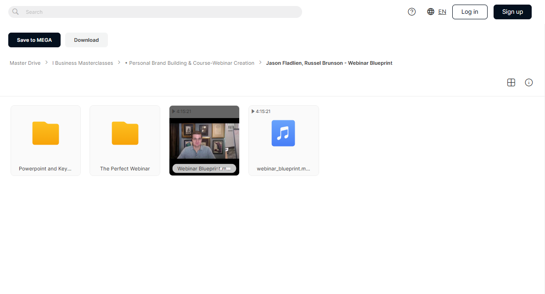Screen dimensions: 545x294
Task: Select the webinar_blueprint.m... file name
Action: tap(283, 169)
